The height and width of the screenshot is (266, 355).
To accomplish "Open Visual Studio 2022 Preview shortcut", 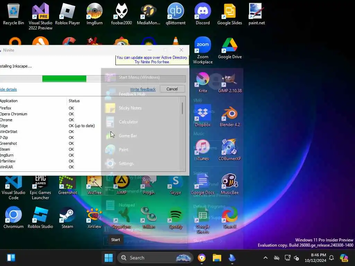I will point(40,16).
